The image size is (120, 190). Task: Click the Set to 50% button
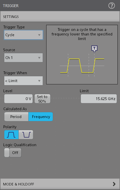(x=42, y=99)
